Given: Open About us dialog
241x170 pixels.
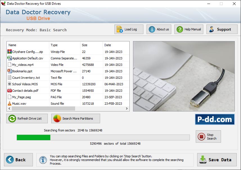Looking at the screenshot, I should [x=159, y=29].
